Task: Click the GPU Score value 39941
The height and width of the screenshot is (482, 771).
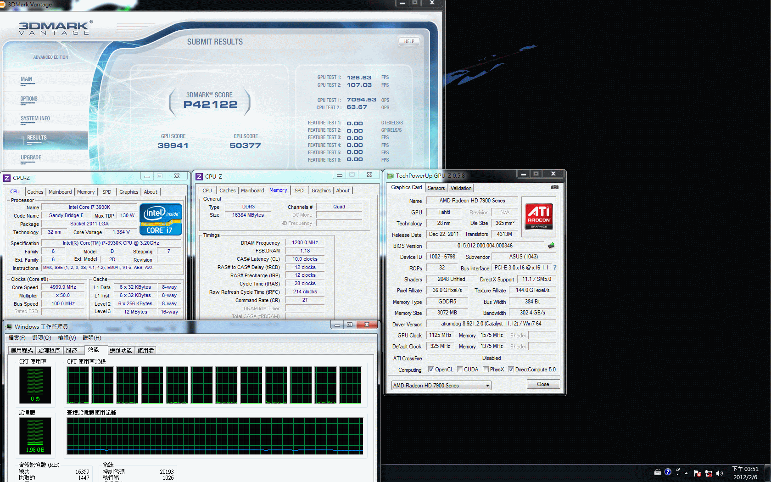Action: [x=173, y=146]
